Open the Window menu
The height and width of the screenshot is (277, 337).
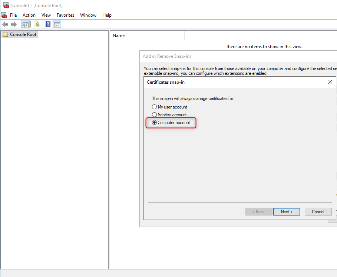click(x=88, y=15)
